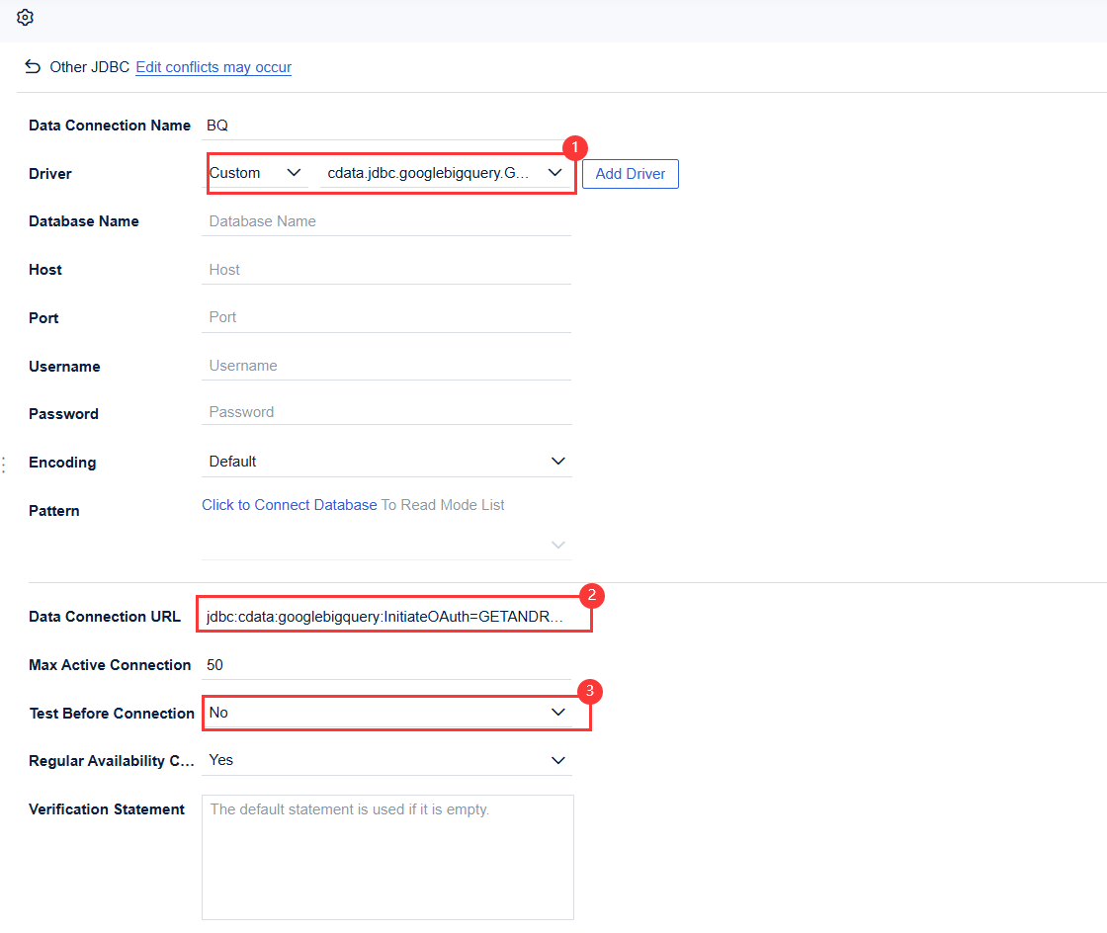Open the Pattern mode list dropdown

(x=386, y=545)
